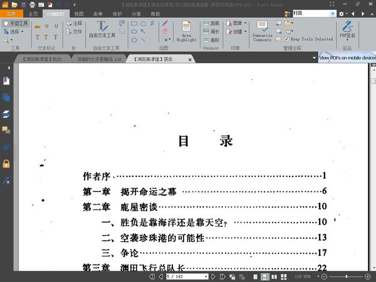This screenshot has width=376, height=282.
Task: Choose the abc highlight text markup tool
Action: 38,26
